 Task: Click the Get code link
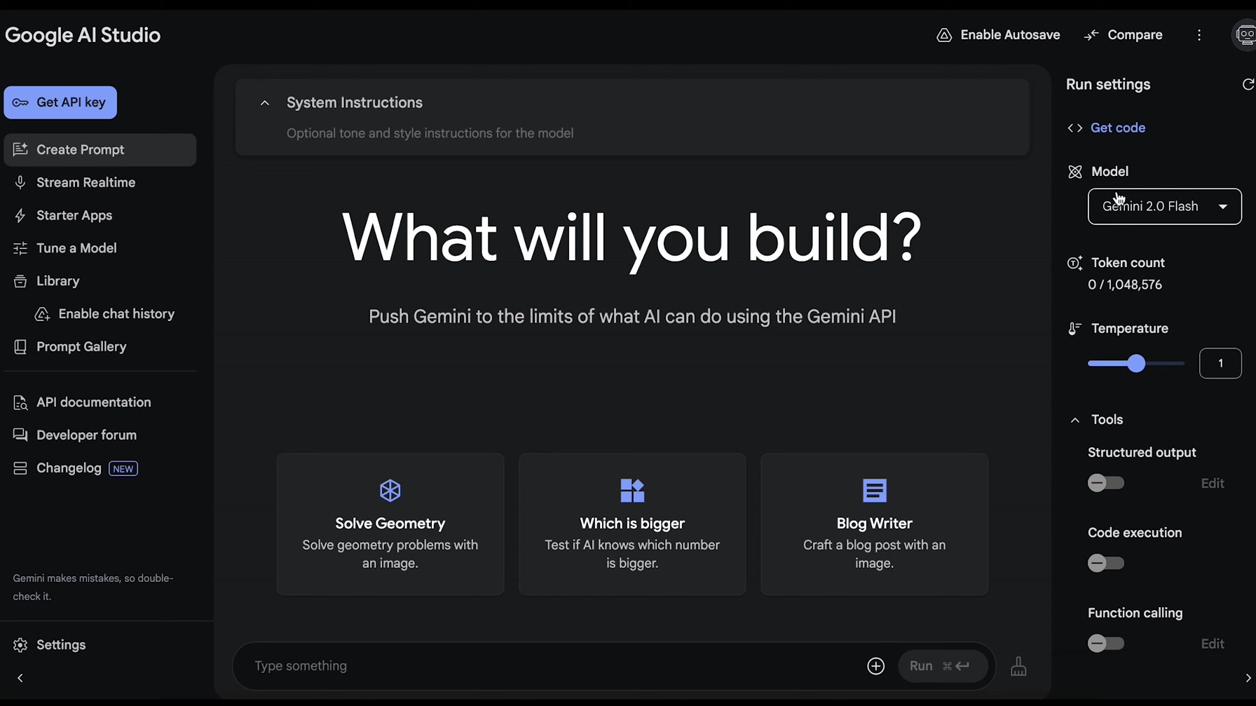click(1118, 128)
